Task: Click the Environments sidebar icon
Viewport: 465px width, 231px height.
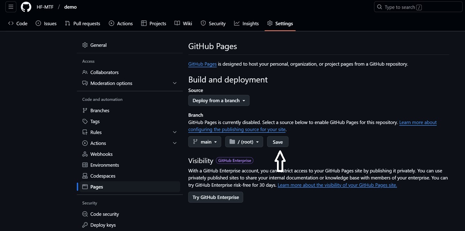Action: (85, 165)
